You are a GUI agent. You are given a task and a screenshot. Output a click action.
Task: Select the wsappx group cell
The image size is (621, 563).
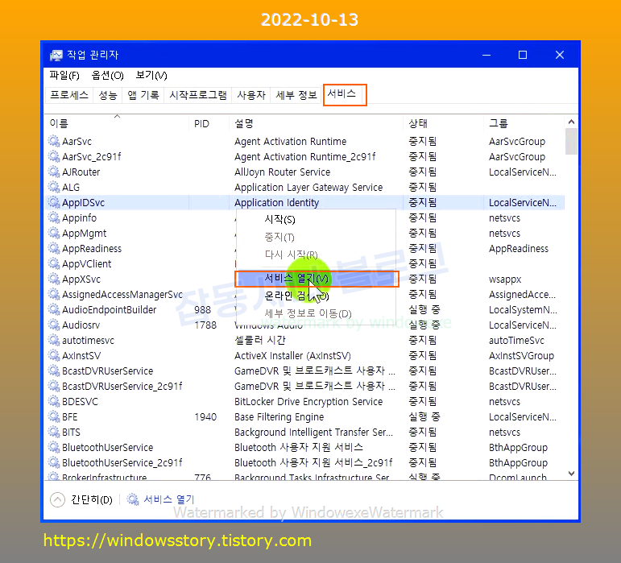tap(505, 279)
